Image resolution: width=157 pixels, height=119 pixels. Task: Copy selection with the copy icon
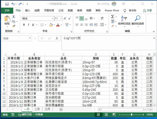tap(13, 21)
